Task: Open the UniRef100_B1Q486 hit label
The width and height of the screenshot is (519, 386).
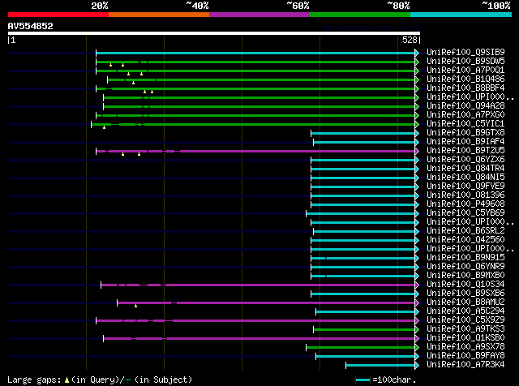Action: (x=465, y=79)
